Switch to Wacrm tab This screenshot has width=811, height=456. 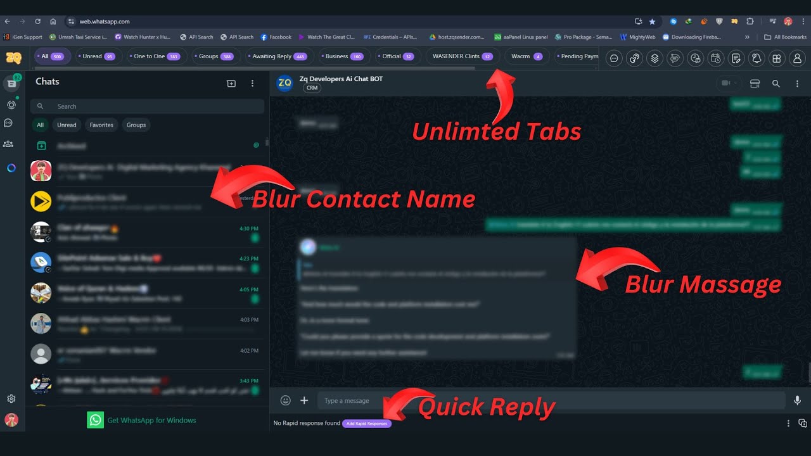tap(527, 56)
